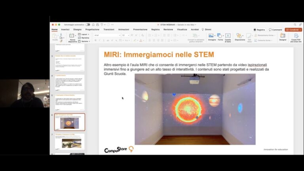Switch to the Home ribbon tab

[55, 29]
